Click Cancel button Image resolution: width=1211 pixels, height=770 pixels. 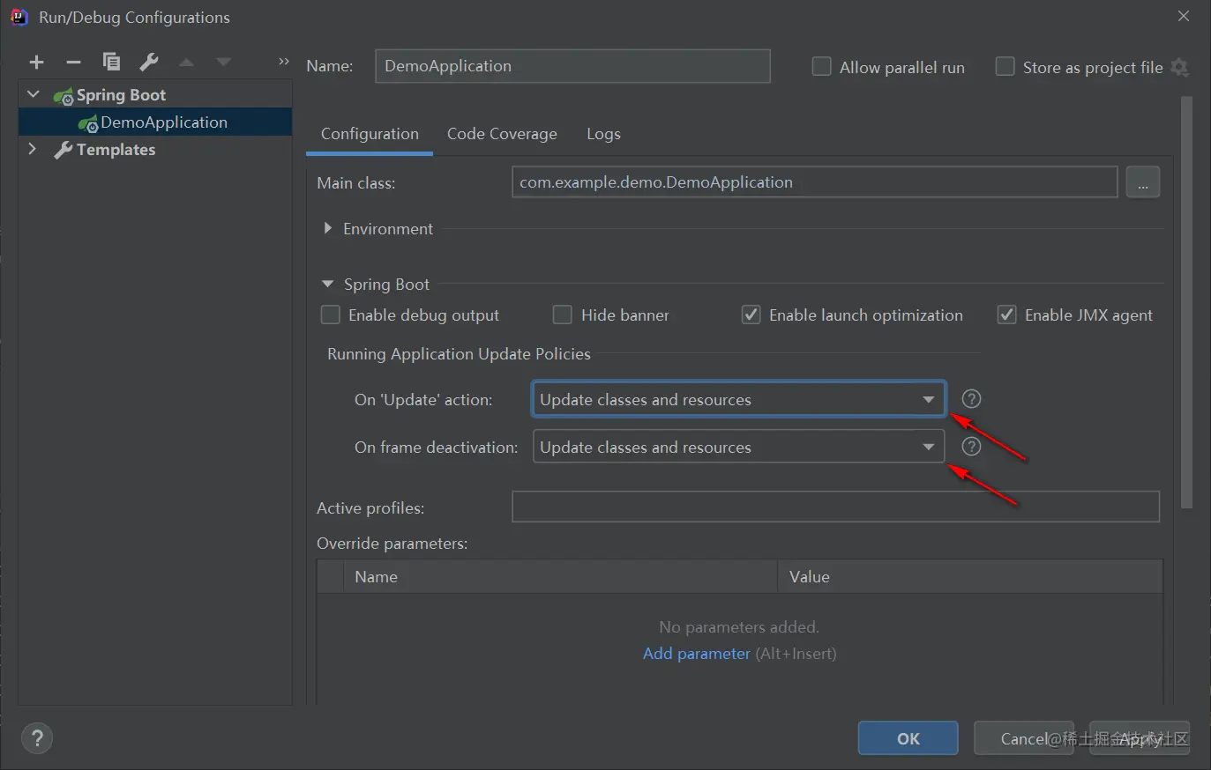click(1024, 738)
